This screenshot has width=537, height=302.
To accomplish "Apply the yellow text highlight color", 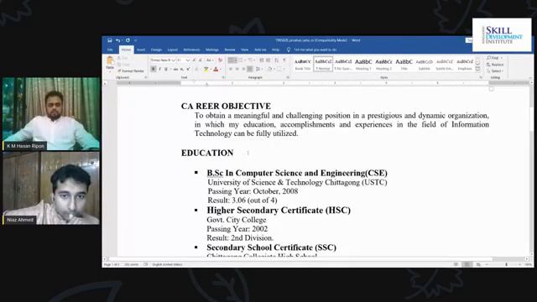I will tap(206, 69).
